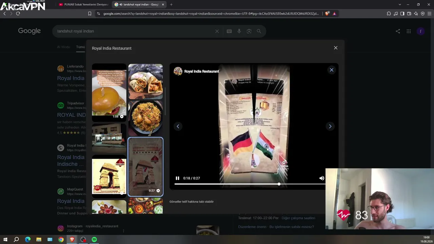Start voice search with the microphone

[x=239, y=31]
